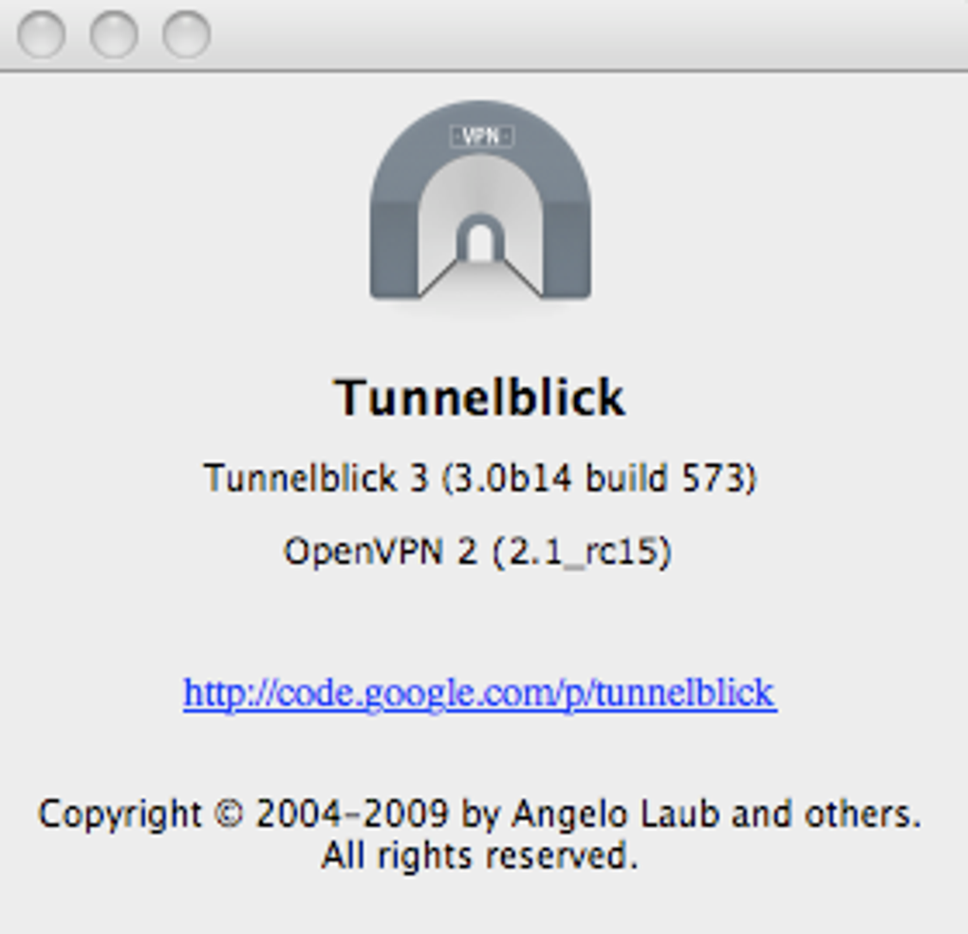The height and width of the screenshot is (934, 968).
Task: Click the "2004–2009" copyright years
Action: coord(352,814)
